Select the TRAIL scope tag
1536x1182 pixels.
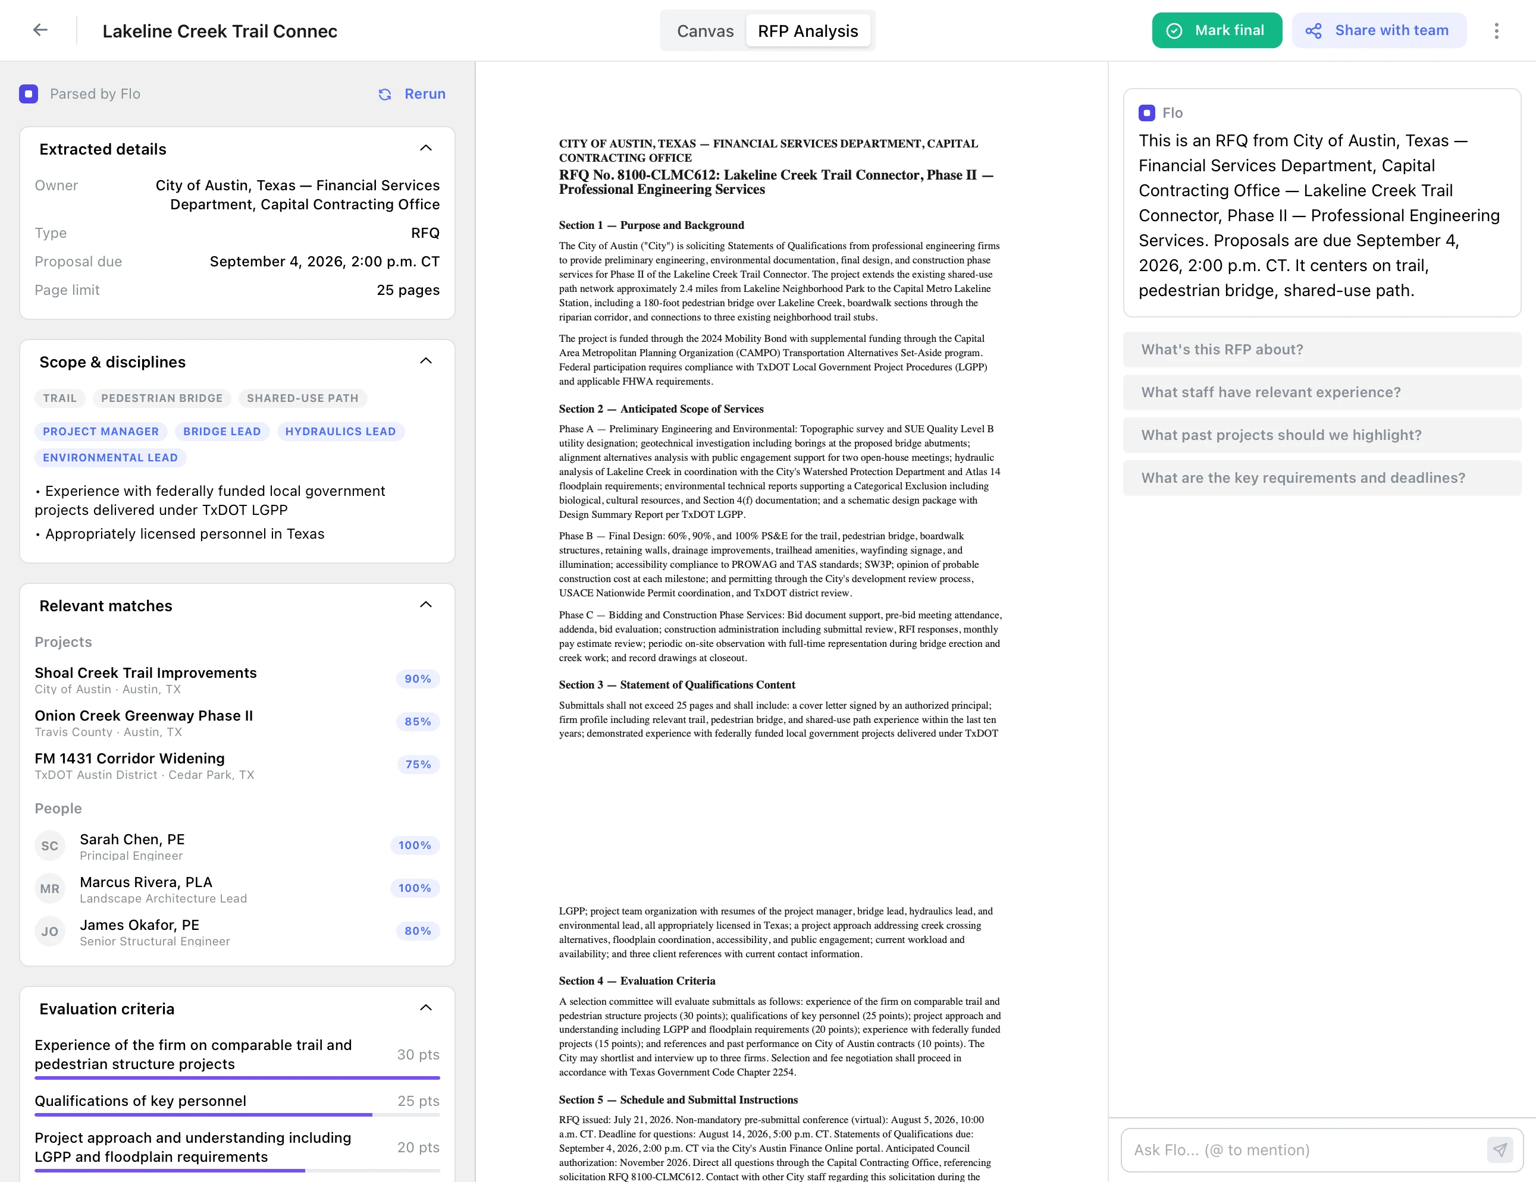coord(59,398)
